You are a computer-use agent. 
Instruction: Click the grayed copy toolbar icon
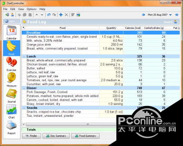[25, 15]
